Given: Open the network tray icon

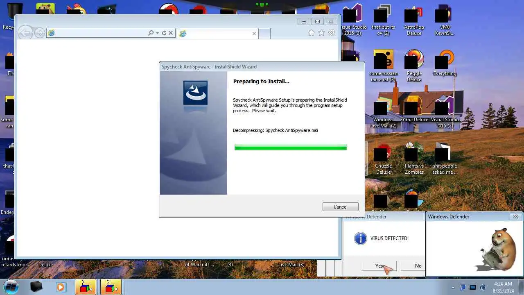Looking at the screenshot, I should pos(473,287).
